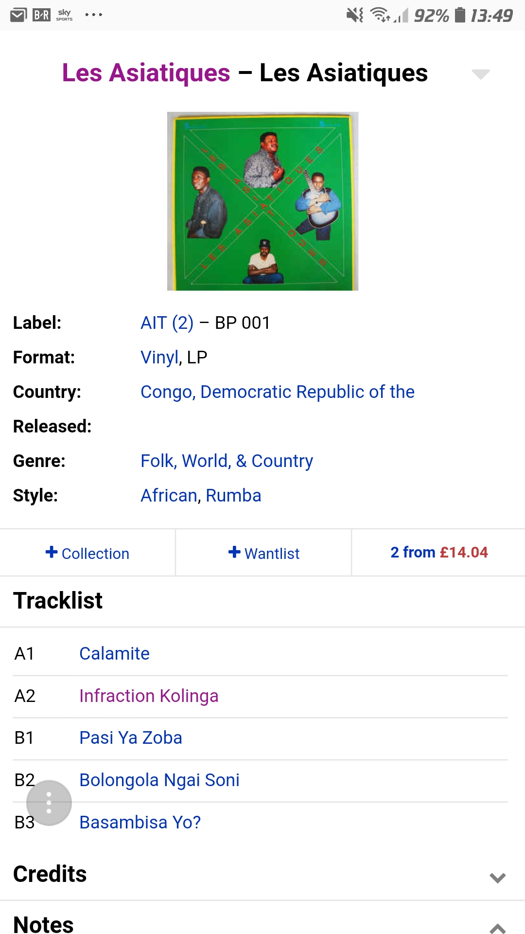Image resolution: width=525 pixels, height=934 pixels.
Task: Collapse the Notes section chevron
Action: tap(498, 928)
